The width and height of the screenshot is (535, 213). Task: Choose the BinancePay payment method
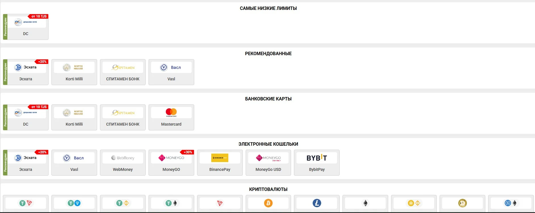pos(220,163)
